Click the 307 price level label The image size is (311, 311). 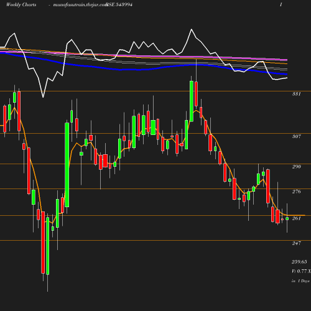point(297,136)
